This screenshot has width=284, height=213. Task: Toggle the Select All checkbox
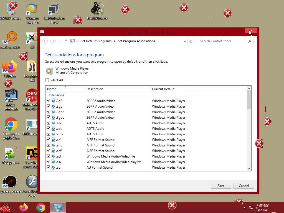click(47, 80)
